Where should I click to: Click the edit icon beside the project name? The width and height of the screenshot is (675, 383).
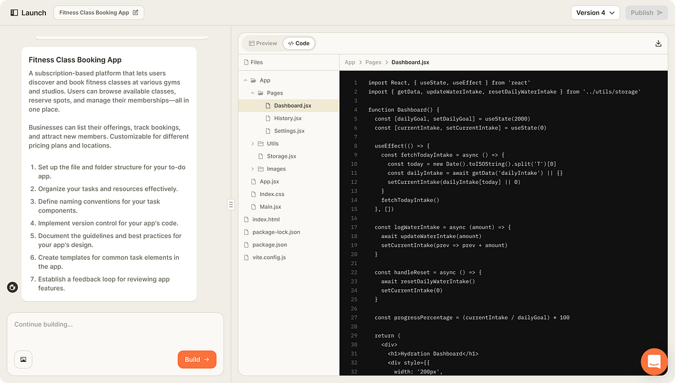(x=135, y=13)
